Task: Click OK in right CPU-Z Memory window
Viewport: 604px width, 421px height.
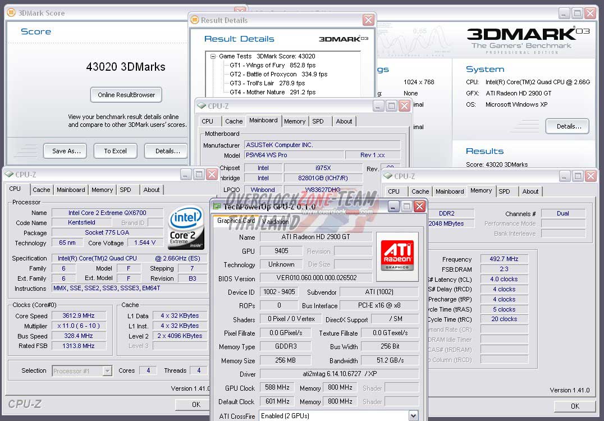Action: 575,406
